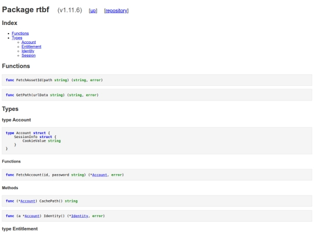Follow Account link in Identity method receiver
The image size is (314, 235).
coord(32,216)
